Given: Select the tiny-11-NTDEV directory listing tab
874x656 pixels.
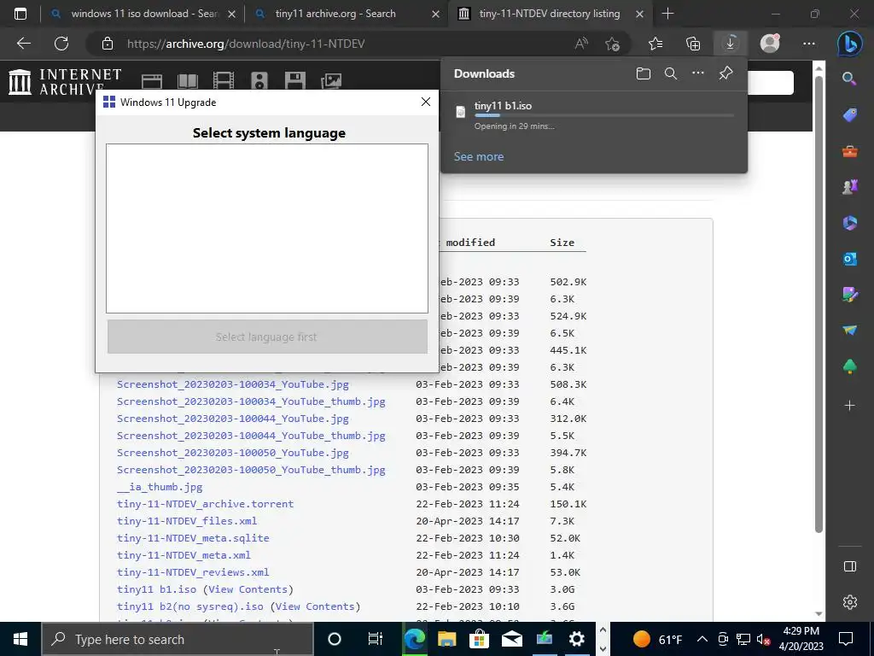Looking at the screenshot, I should (x=551, y=14).
